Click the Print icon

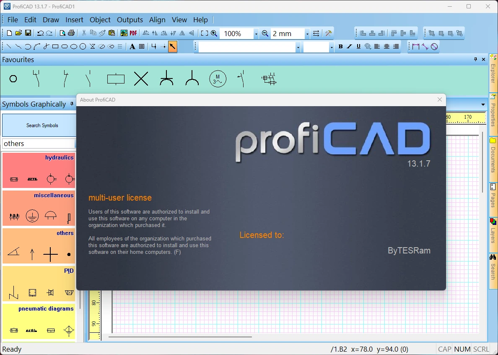tap(71, 33)
